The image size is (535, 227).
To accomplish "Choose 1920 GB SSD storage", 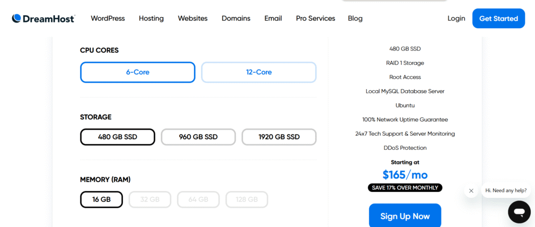I will [279, 137].
